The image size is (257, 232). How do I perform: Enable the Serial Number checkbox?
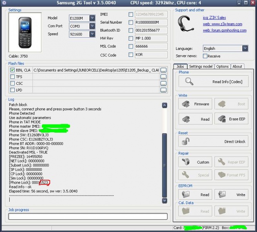[x=131, y=22]
